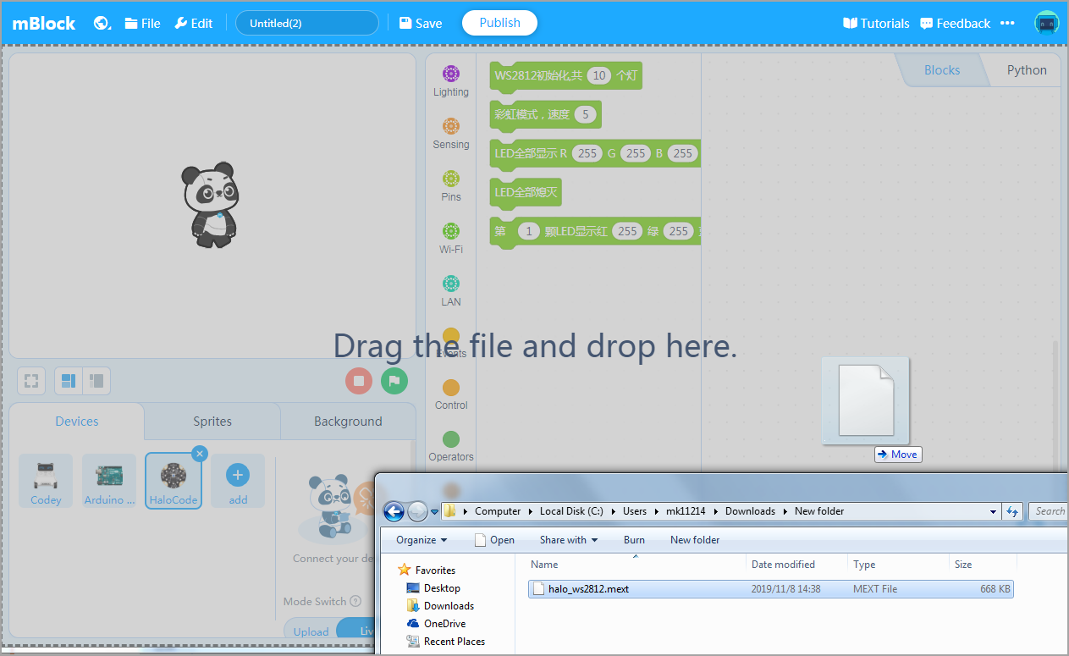Select file halo_ws2812.mext
This screenshot has height=656, width=1069.
point(770,589)
